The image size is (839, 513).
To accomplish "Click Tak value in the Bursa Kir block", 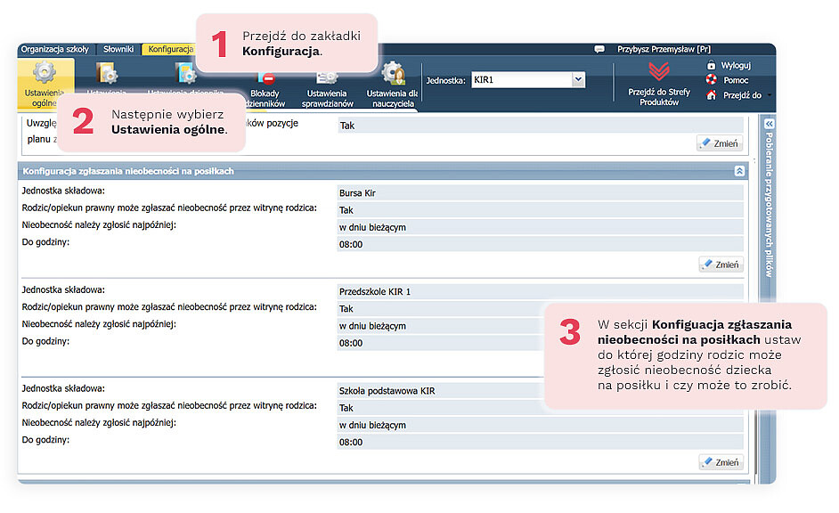I will click(x=346, y=210).
